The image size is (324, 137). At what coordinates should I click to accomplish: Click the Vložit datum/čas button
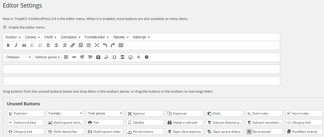click(x=65, y=132)
